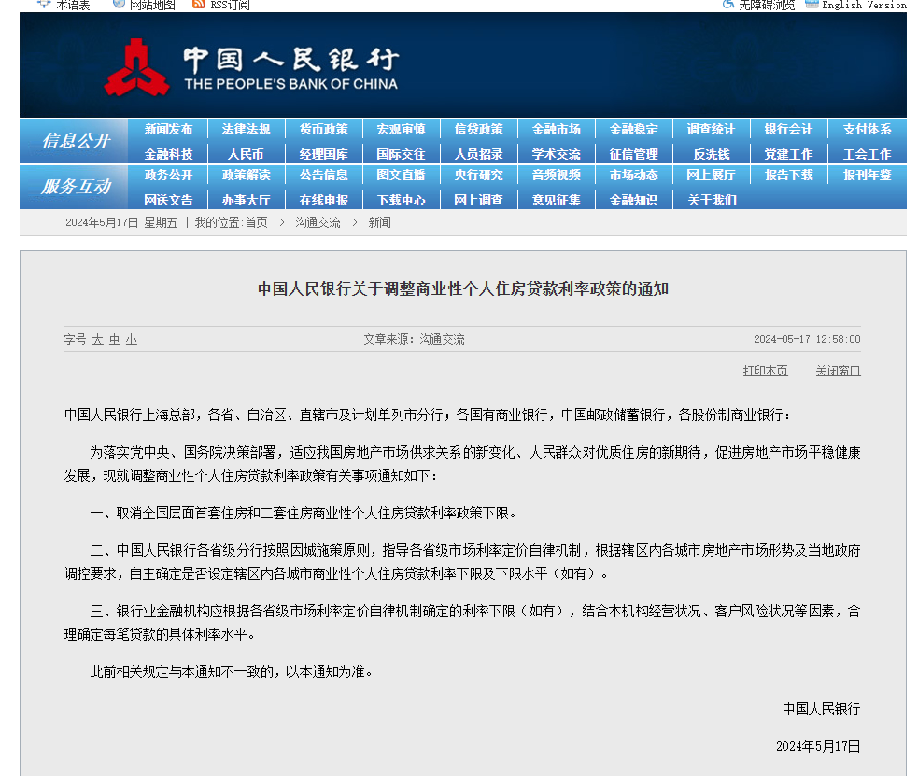Click the 无障碍浏览 accessibility icon

coord(728,4)
